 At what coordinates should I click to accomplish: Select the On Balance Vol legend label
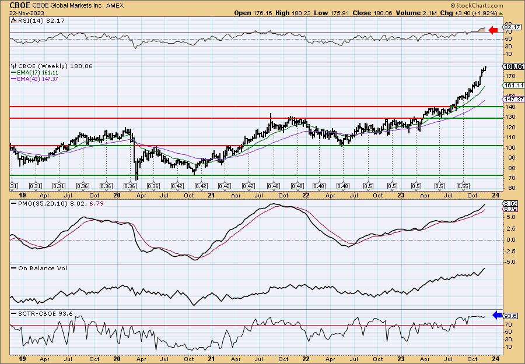pos(39,268)
